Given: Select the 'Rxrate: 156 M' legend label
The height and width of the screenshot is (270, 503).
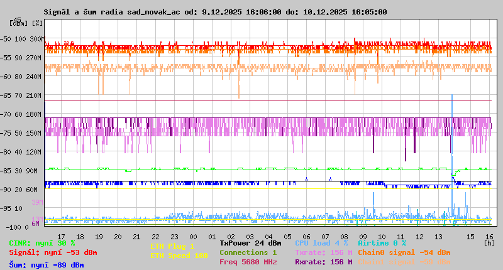Looking at the screenshot, I should click(324, 262).
